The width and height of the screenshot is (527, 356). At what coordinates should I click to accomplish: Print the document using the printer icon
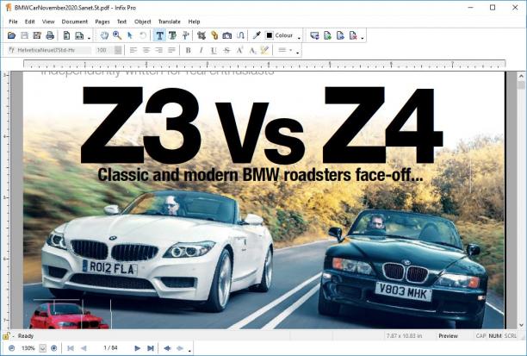(50, 35)
